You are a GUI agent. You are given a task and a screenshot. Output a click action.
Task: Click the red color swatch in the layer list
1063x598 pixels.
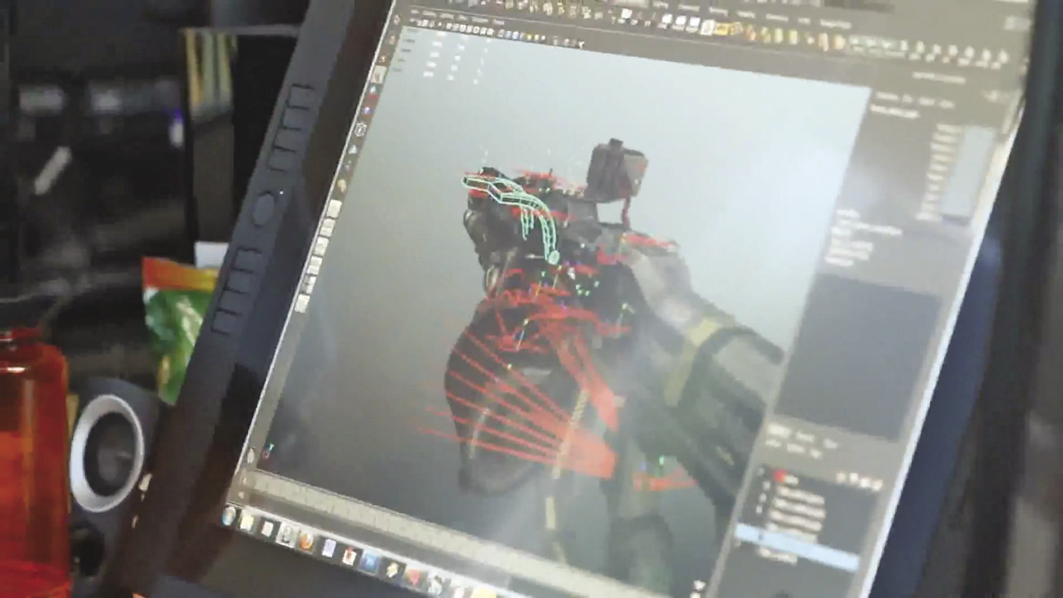(780, 476)
